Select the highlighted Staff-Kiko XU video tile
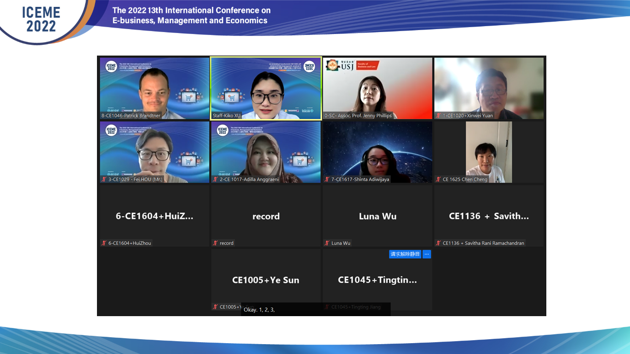The width and height of the screenshot is (630, 354). (266, 88)
